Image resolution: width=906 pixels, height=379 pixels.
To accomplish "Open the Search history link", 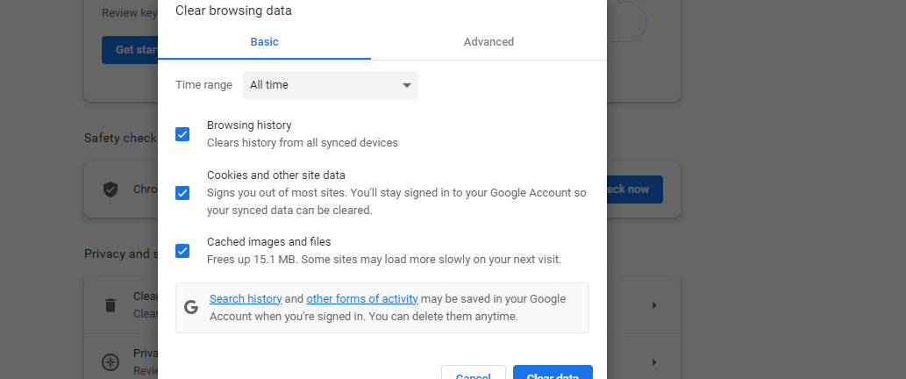I will coord(246,299).
